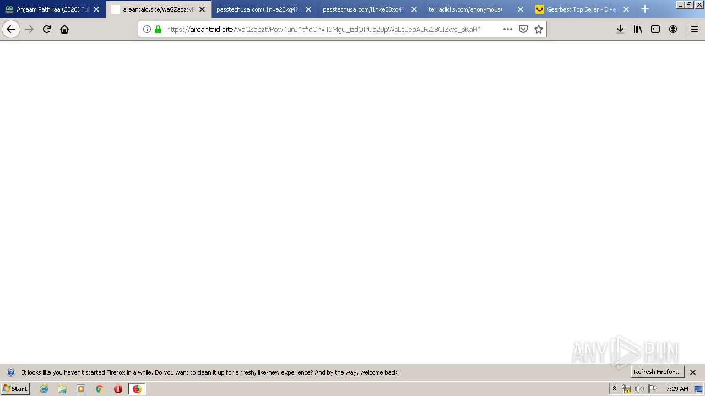Open Windows Explorer folder from taskbar

coord(62,389)
